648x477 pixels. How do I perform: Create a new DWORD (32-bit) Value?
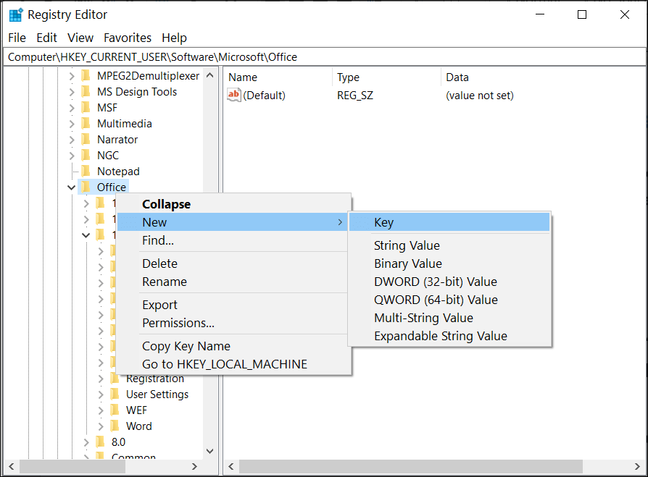pos(449,282)
